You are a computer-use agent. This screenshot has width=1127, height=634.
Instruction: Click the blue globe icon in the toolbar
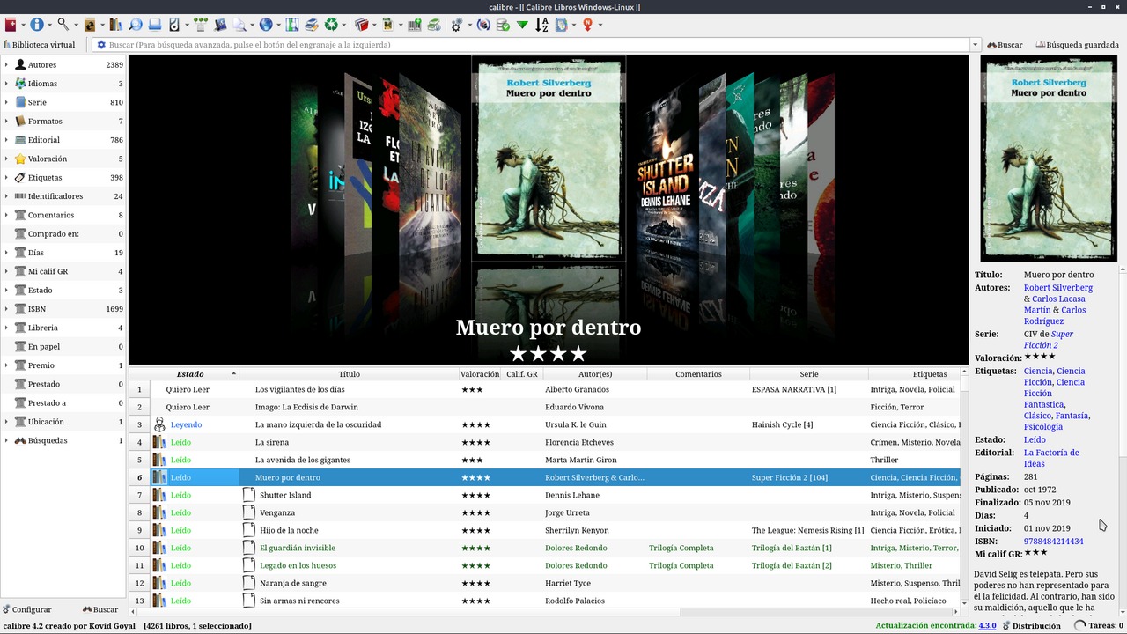point(266,25)
